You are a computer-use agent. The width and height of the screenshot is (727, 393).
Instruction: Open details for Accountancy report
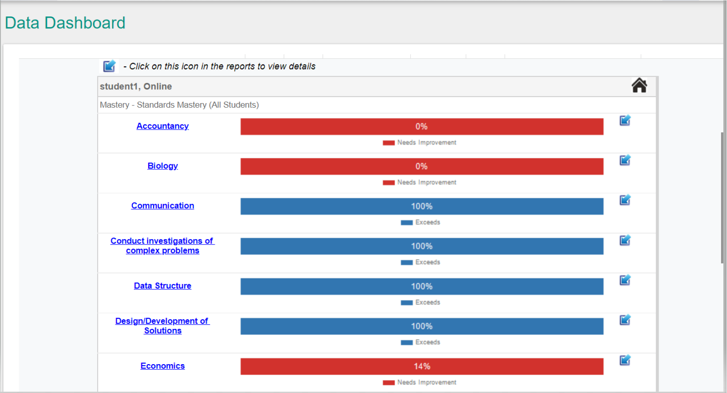[625, 120]
